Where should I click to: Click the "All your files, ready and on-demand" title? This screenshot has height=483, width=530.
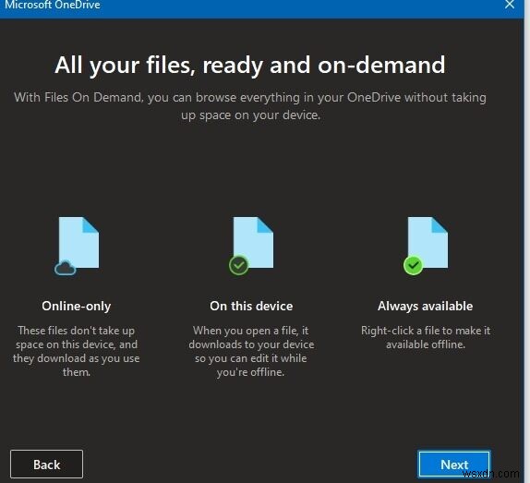click(250, 66)
